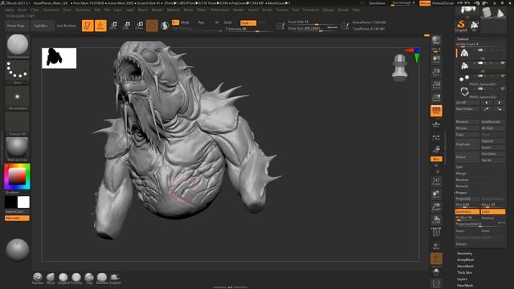Toggle Mrgb channel

point(186,22)
